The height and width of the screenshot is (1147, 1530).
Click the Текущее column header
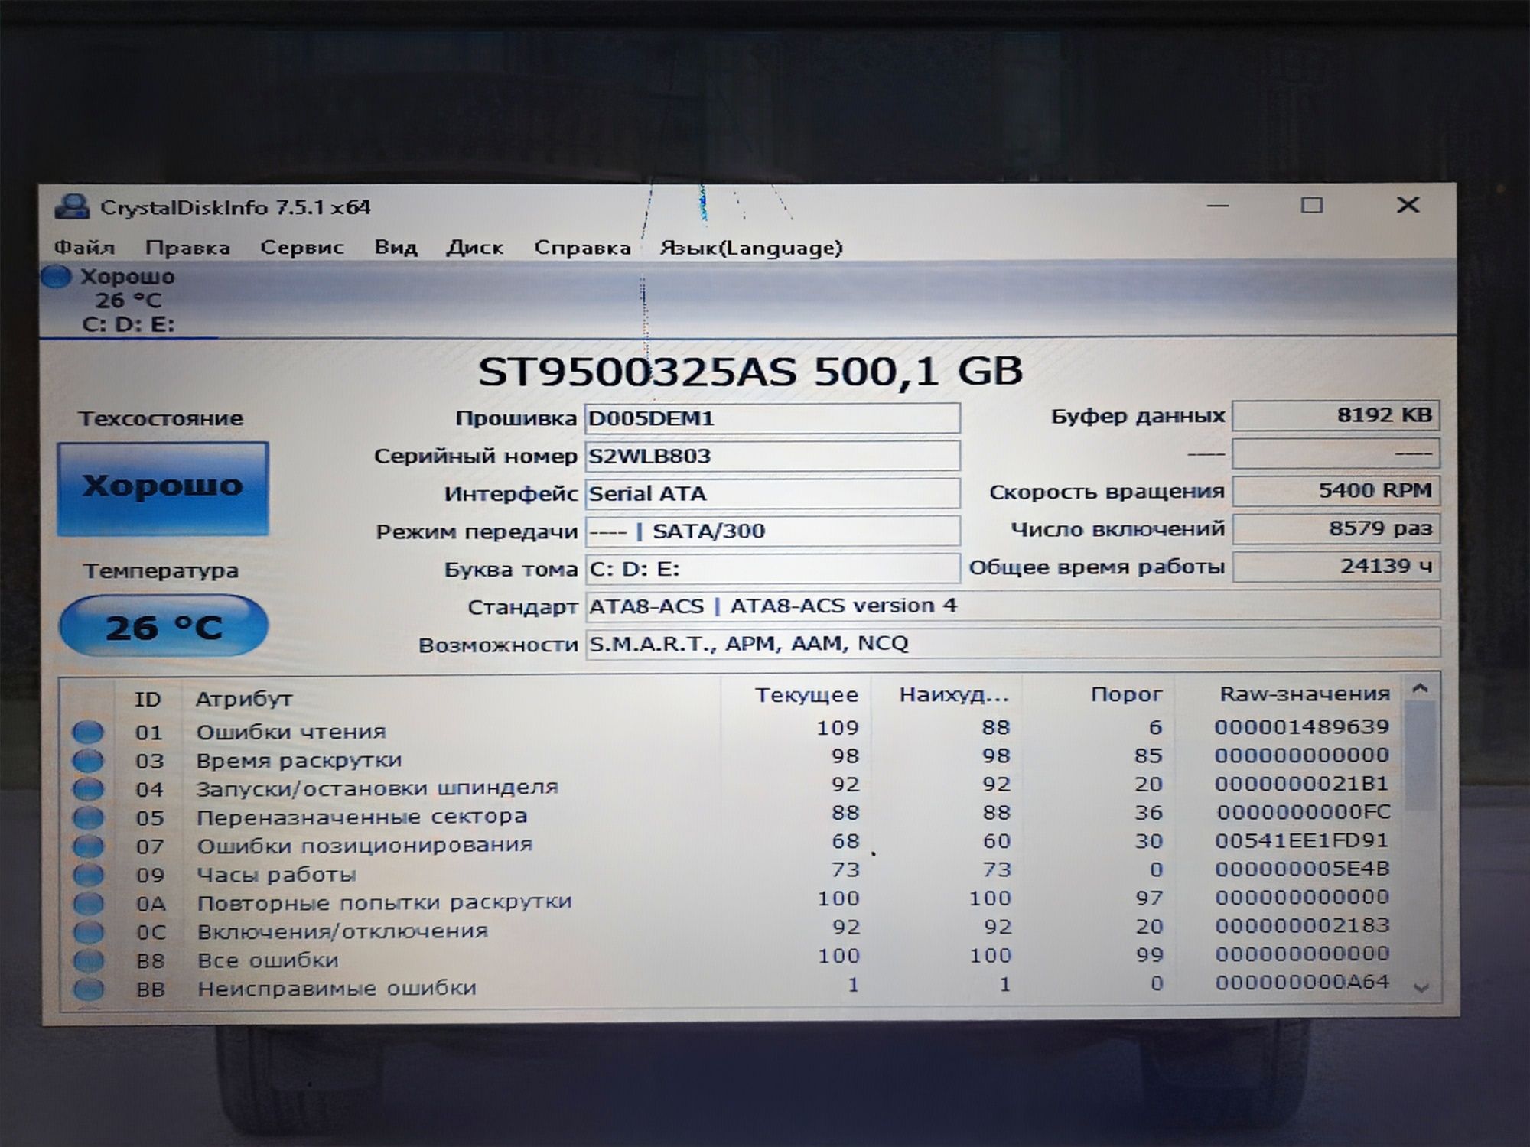tap(806, 695)
